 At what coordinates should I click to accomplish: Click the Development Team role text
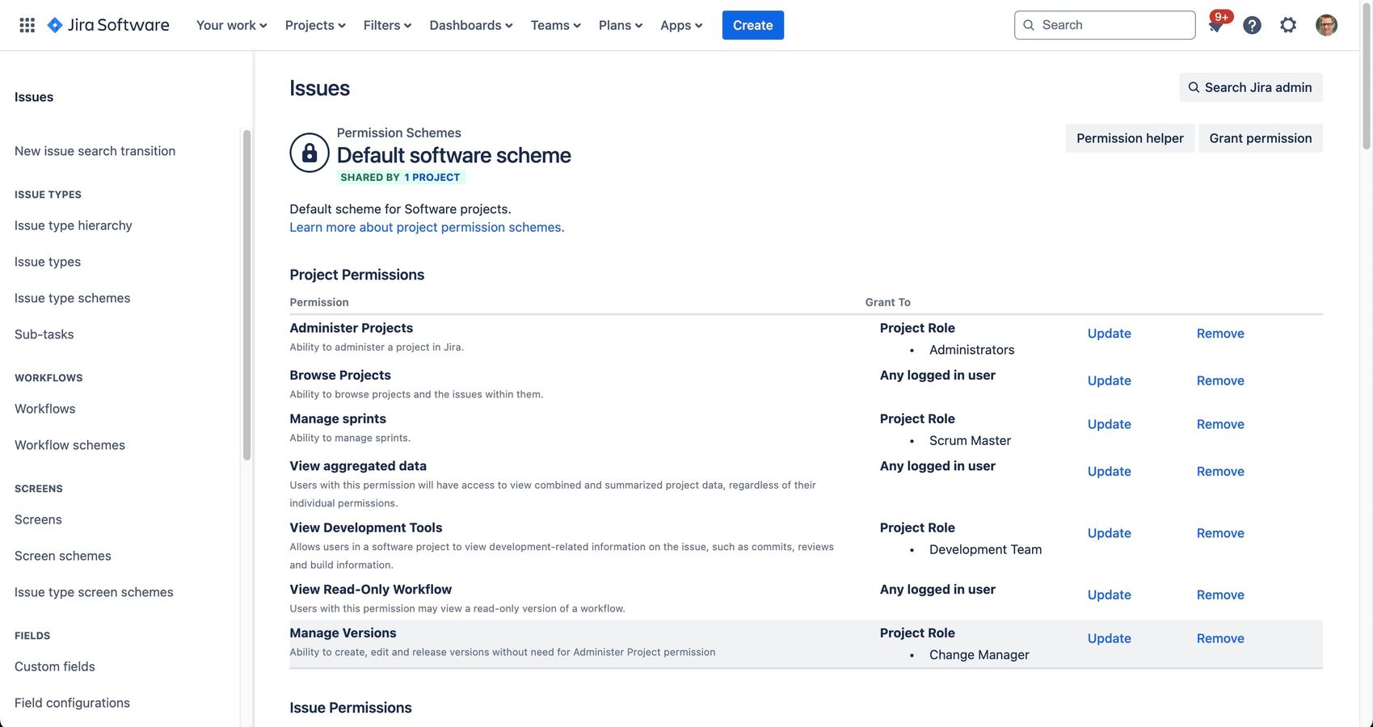[986, 549]
